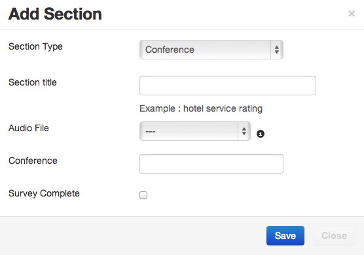
Task: Dismiss dialog with the X icon
Action: pyautogui.click(x=352, y=14)
